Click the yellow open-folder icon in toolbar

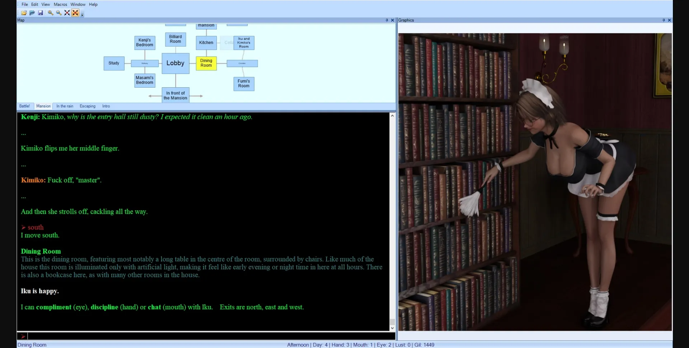point(24,13)
